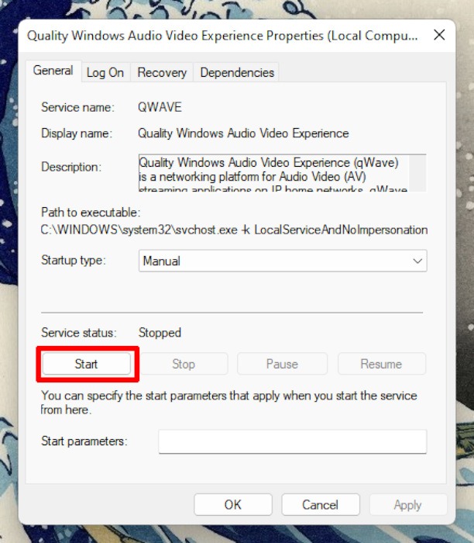Click the Apply button
Screen dimensions: 474x543
(408, 504)
